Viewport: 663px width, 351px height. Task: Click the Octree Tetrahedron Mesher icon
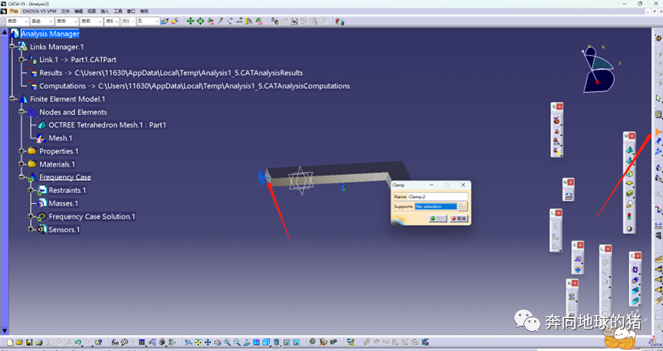point(629,150)
